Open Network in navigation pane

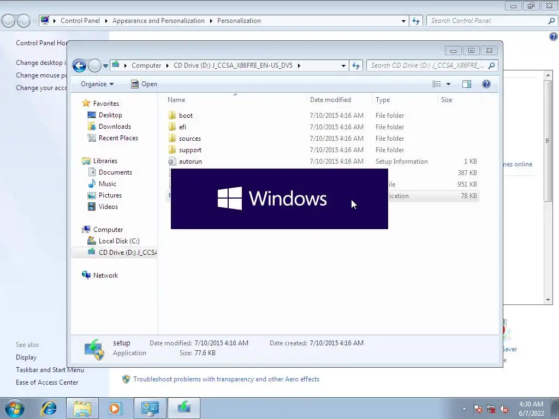click(105, 276)
